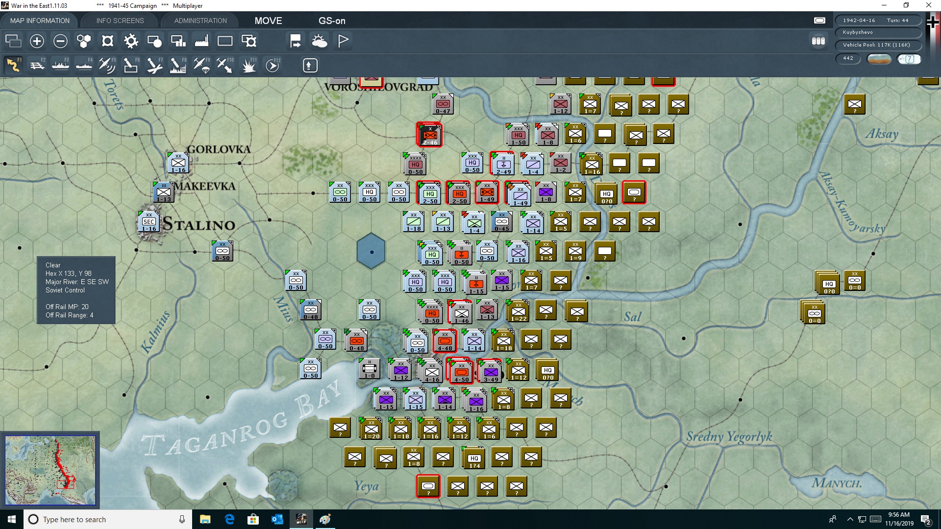Select the 4-48 red-bordered panzer unit
This screenshot has width=941, height=529.
pos(445,341)
